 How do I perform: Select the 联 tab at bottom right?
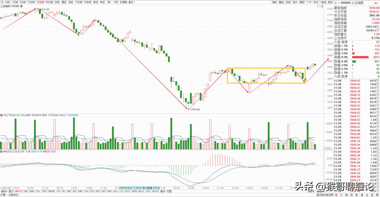(357, 195)
